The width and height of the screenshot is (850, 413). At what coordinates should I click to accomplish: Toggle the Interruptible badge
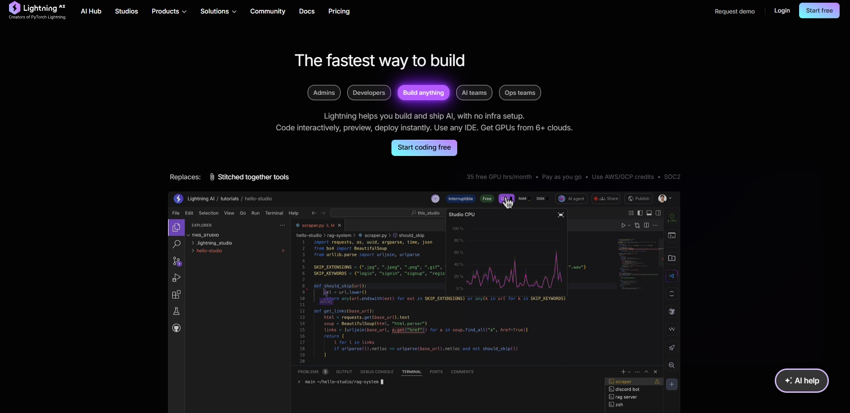point(460,199)
